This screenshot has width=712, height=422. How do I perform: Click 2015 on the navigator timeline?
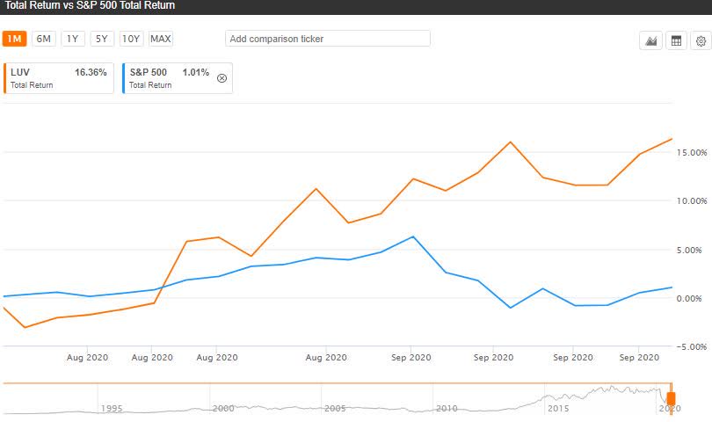coord(557,408)
